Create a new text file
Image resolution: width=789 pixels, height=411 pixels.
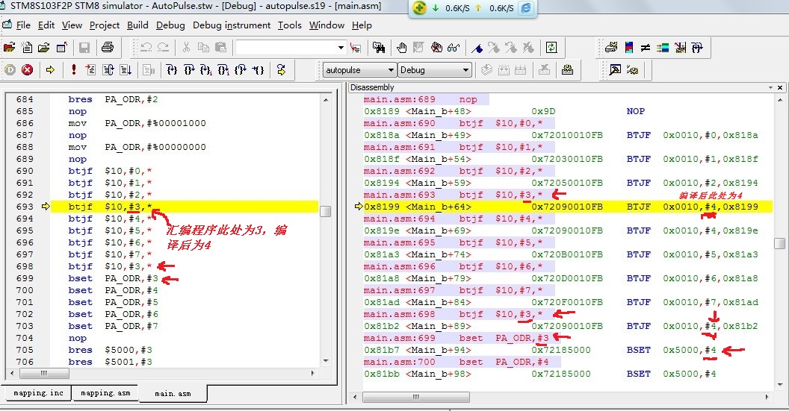tap(27, 48)
